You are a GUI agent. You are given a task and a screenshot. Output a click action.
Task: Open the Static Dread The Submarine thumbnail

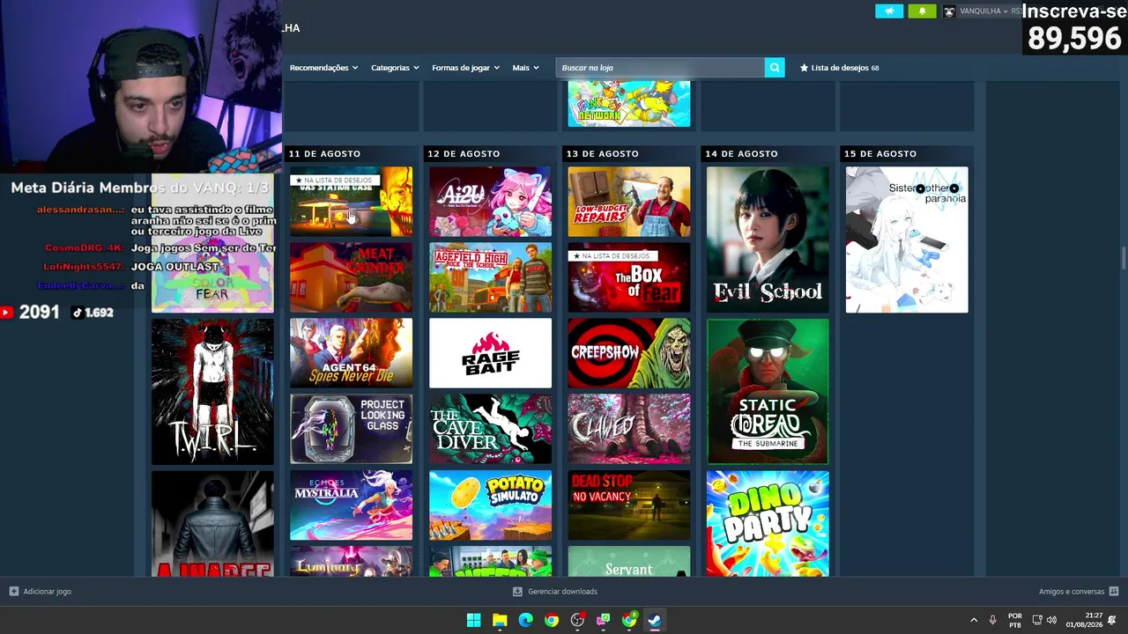tap(768, 391)
